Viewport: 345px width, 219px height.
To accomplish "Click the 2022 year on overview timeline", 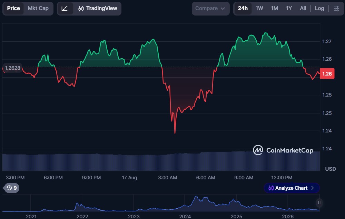I will point(82,217).
